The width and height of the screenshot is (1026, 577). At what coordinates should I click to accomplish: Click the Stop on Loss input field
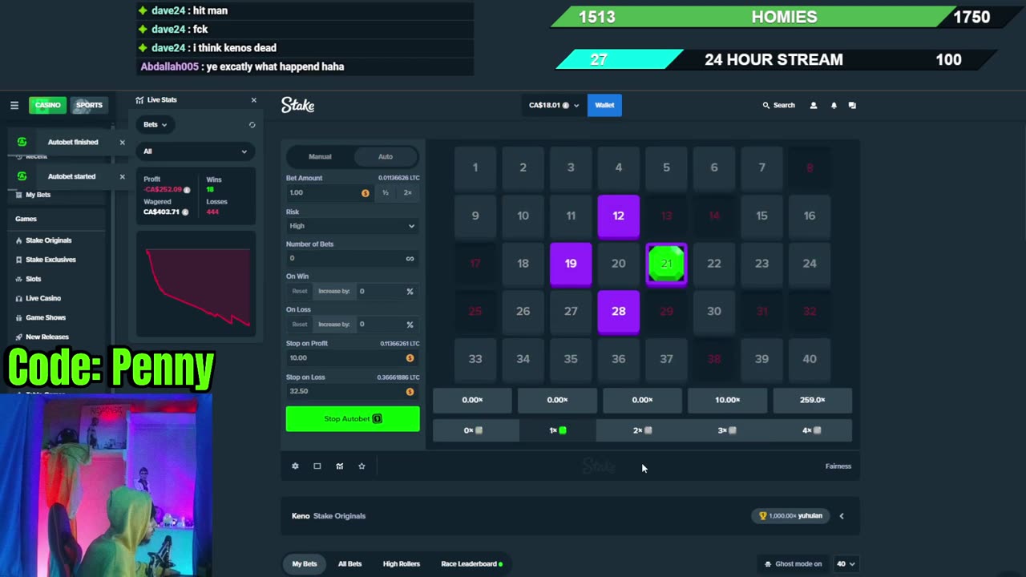[352, 392]
